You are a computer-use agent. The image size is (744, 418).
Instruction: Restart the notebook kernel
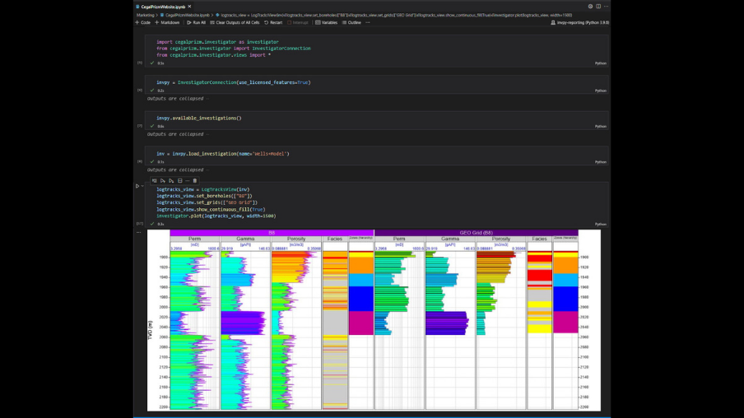coord(273,22)
